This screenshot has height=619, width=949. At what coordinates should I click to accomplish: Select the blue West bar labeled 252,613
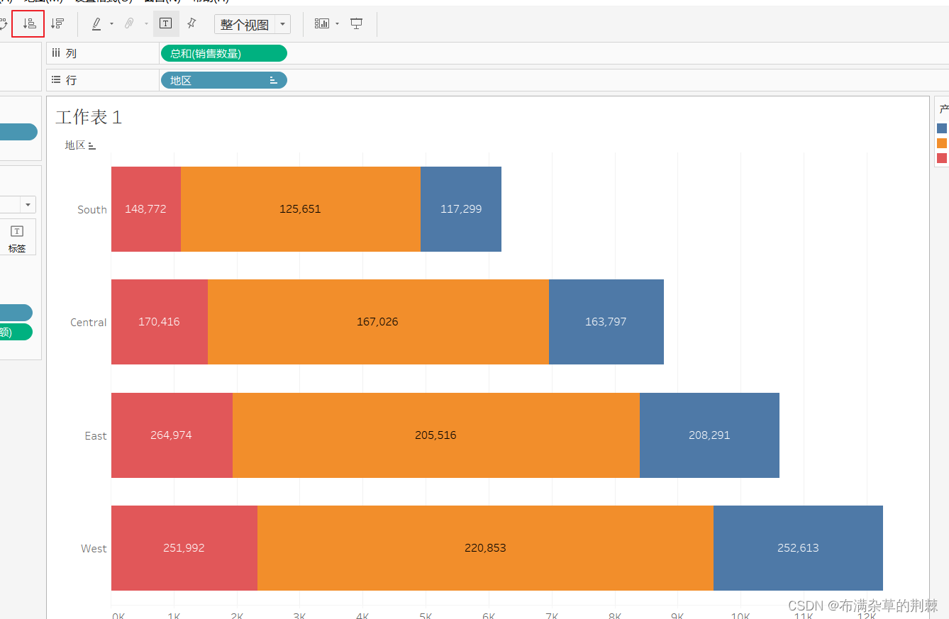(x=798, y=548)
